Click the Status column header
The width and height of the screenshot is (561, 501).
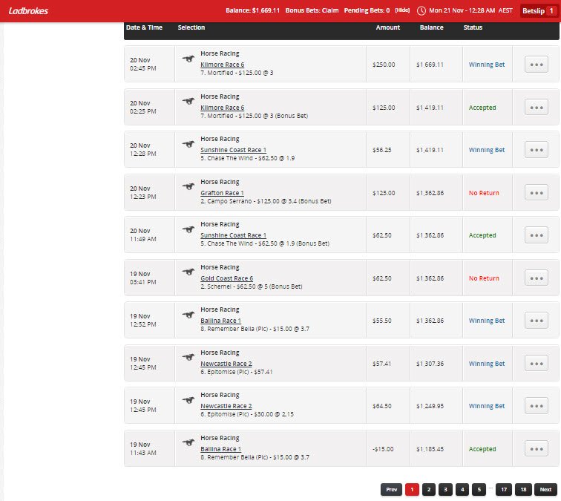473,27
